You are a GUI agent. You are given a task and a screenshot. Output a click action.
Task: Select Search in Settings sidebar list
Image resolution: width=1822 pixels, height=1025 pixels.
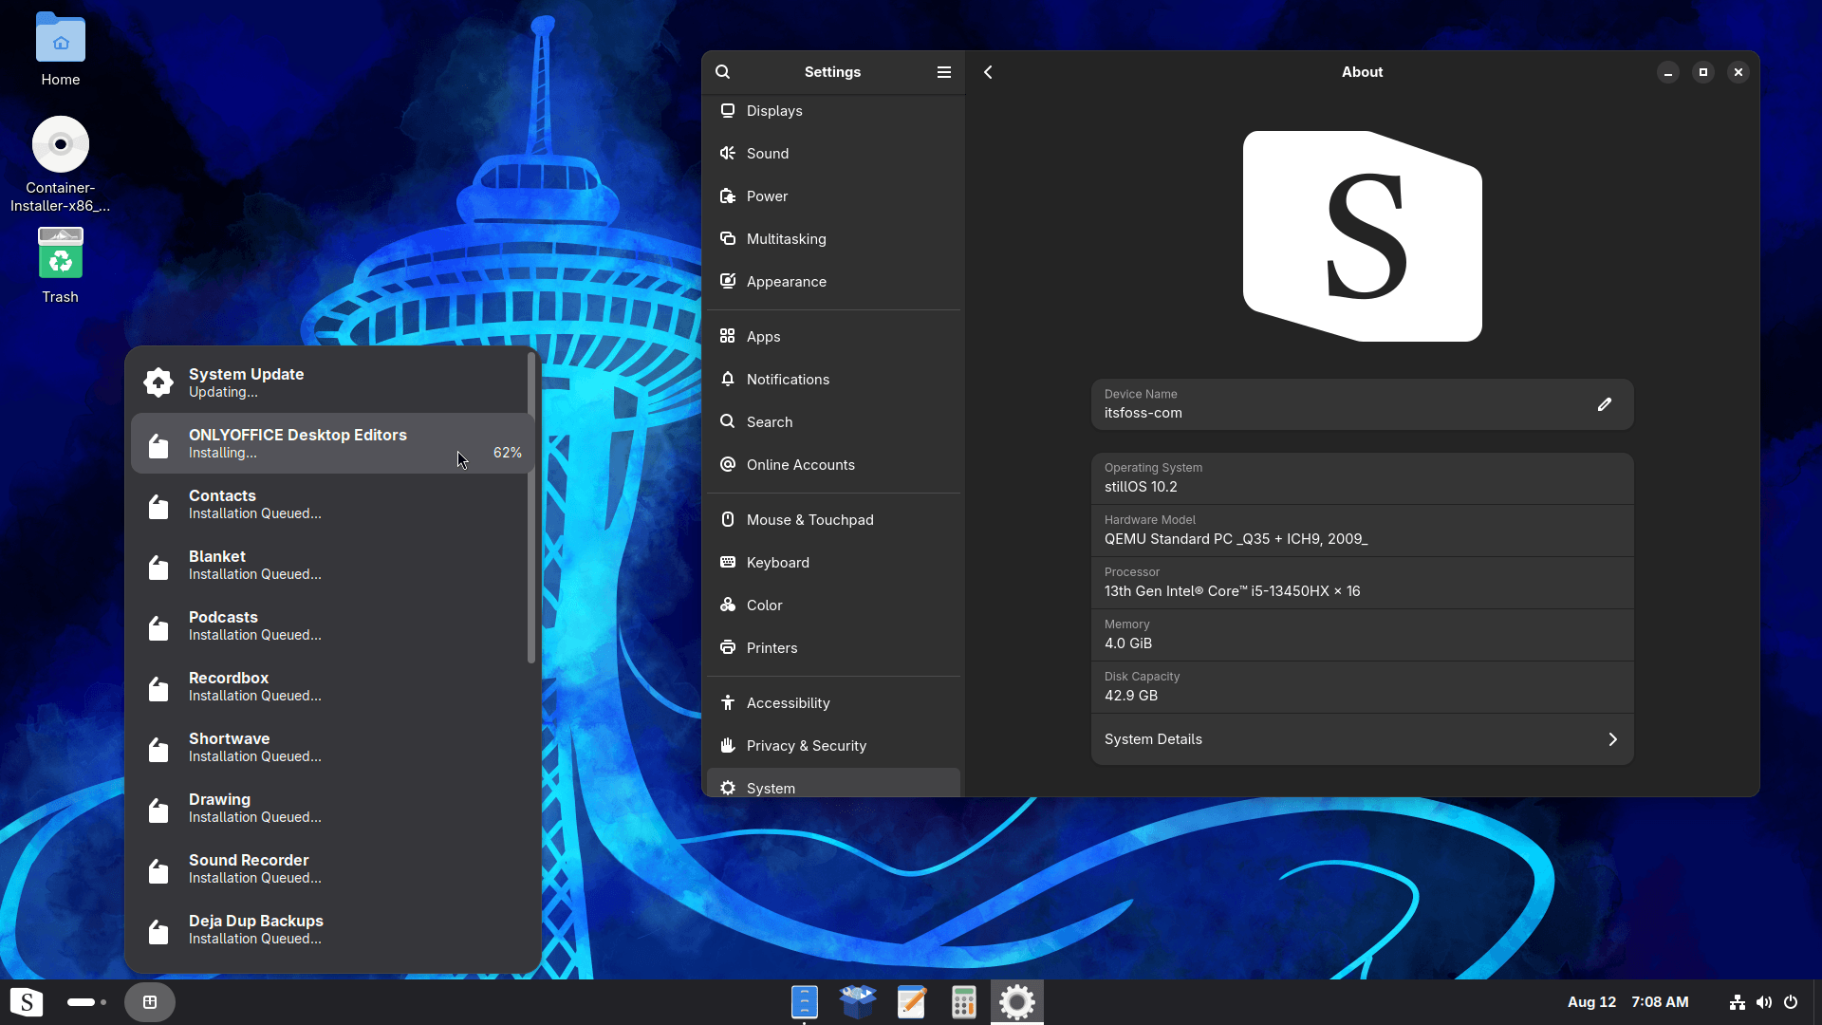coord(833,422)
